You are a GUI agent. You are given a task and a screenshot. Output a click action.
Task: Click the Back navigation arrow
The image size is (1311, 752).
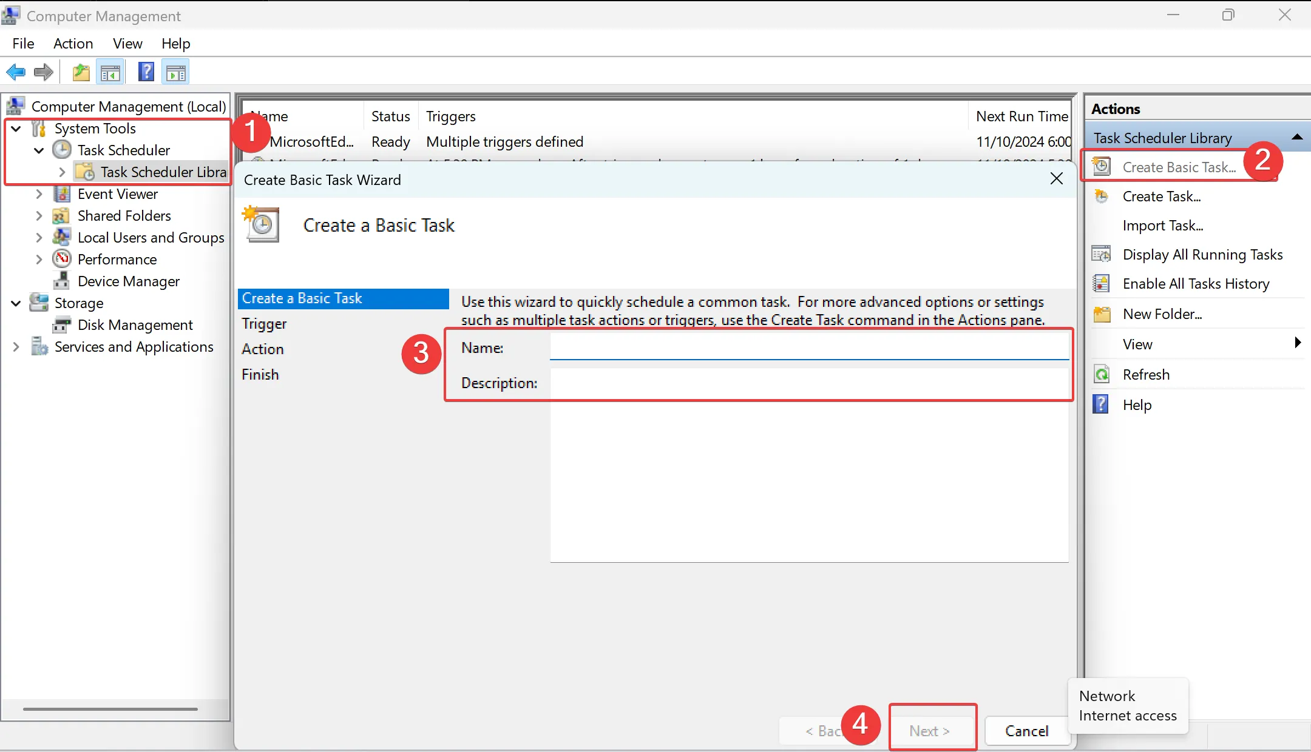tap(15, 72)
